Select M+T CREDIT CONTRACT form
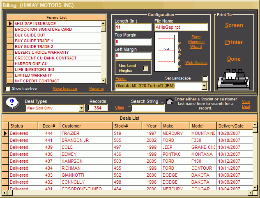The width and height of the screenshot is (260, 198). 57,81
